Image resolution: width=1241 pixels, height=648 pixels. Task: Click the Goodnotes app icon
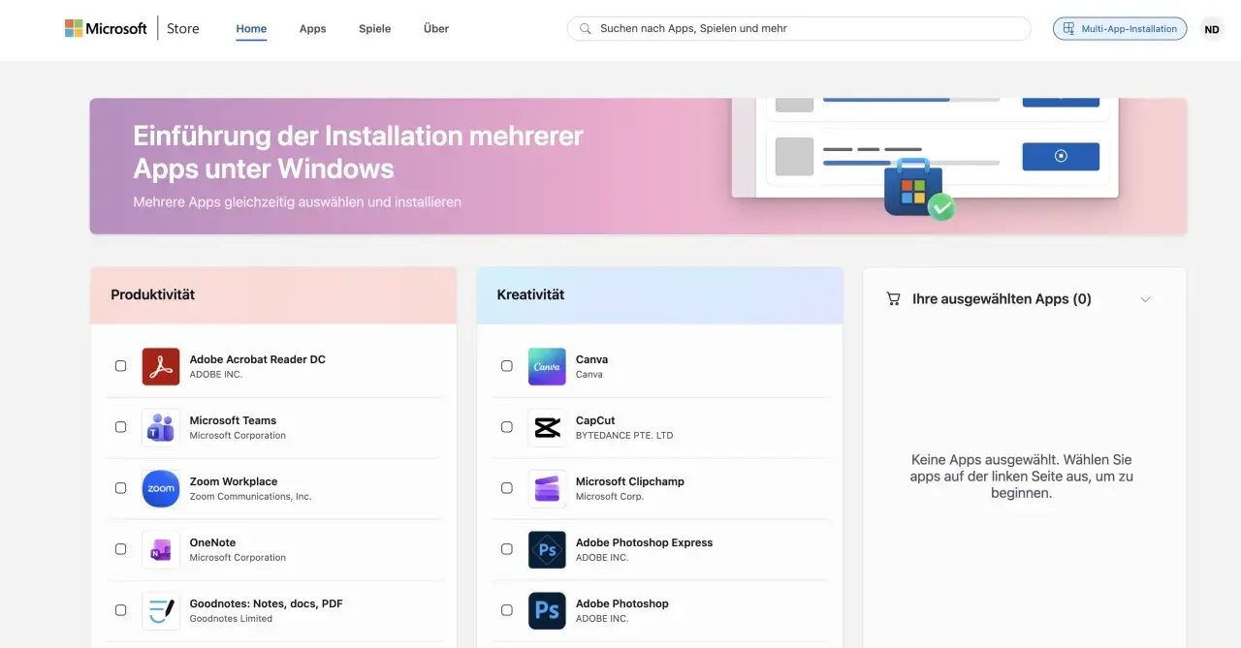tap(161, 610)
